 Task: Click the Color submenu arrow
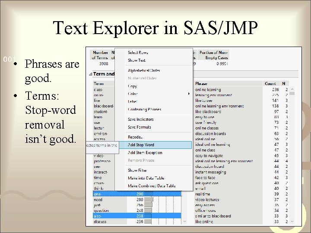[189, 94]
